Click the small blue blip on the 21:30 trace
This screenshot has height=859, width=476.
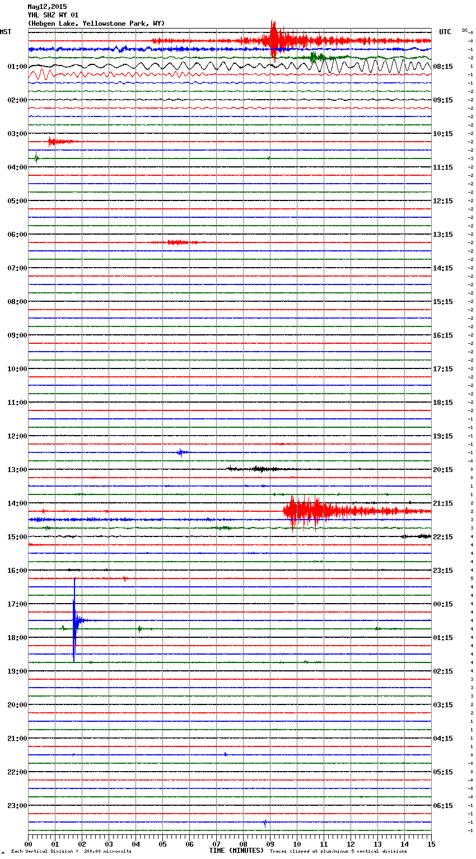click(226, 754)
